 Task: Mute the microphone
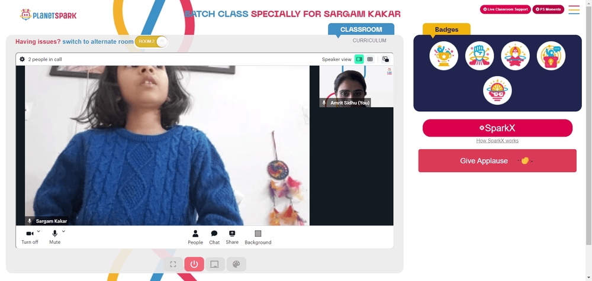[x=54, y=237]
